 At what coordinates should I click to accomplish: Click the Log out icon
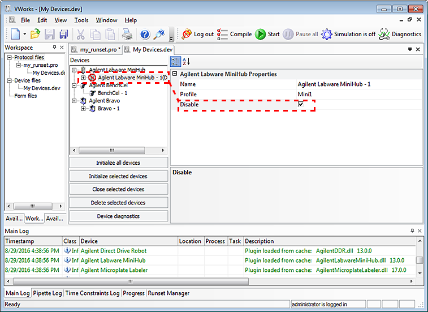(187, 34)
